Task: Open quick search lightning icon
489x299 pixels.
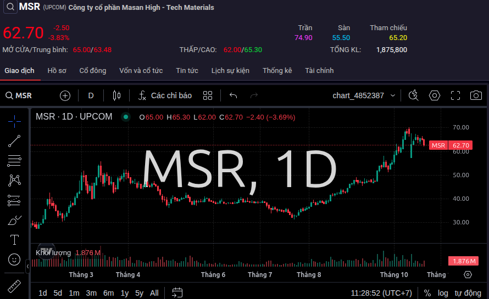Action: pos(414,95)
